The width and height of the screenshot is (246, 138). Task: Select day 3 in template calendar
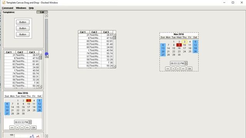[x=28, y=100]
